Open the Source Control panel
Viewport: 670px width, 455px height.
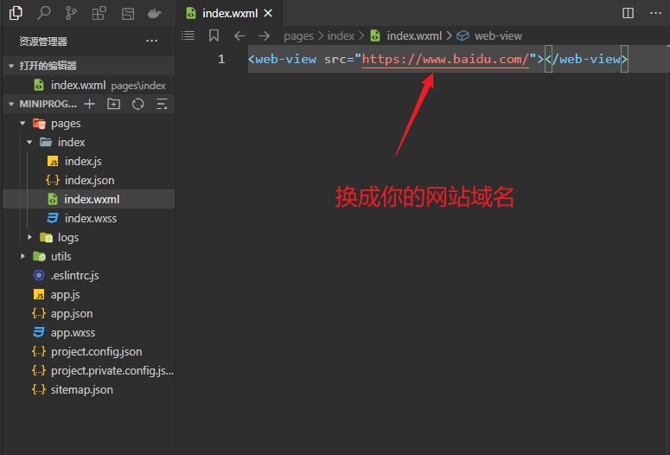tap(71, 13)
